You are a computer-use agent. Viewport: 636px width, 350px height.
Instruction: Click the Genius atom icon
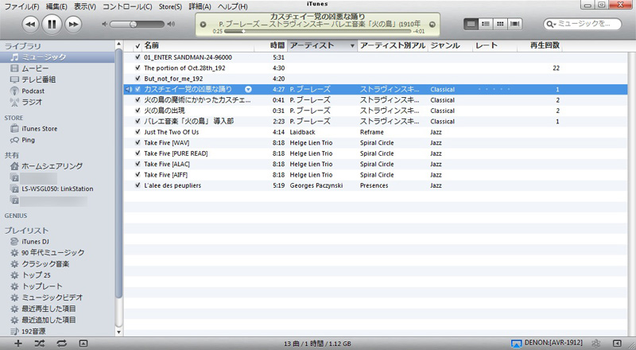[595, 344]
